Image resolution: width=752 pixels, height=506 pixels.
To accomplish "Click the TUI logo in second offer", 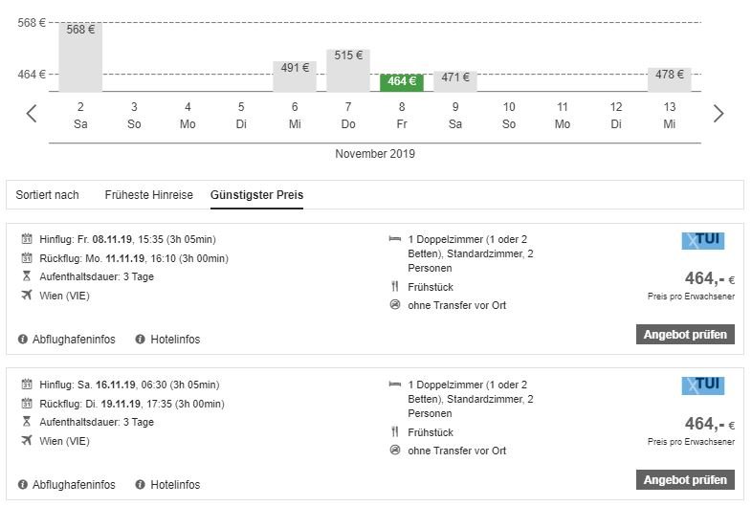I will tap(702, 385).
